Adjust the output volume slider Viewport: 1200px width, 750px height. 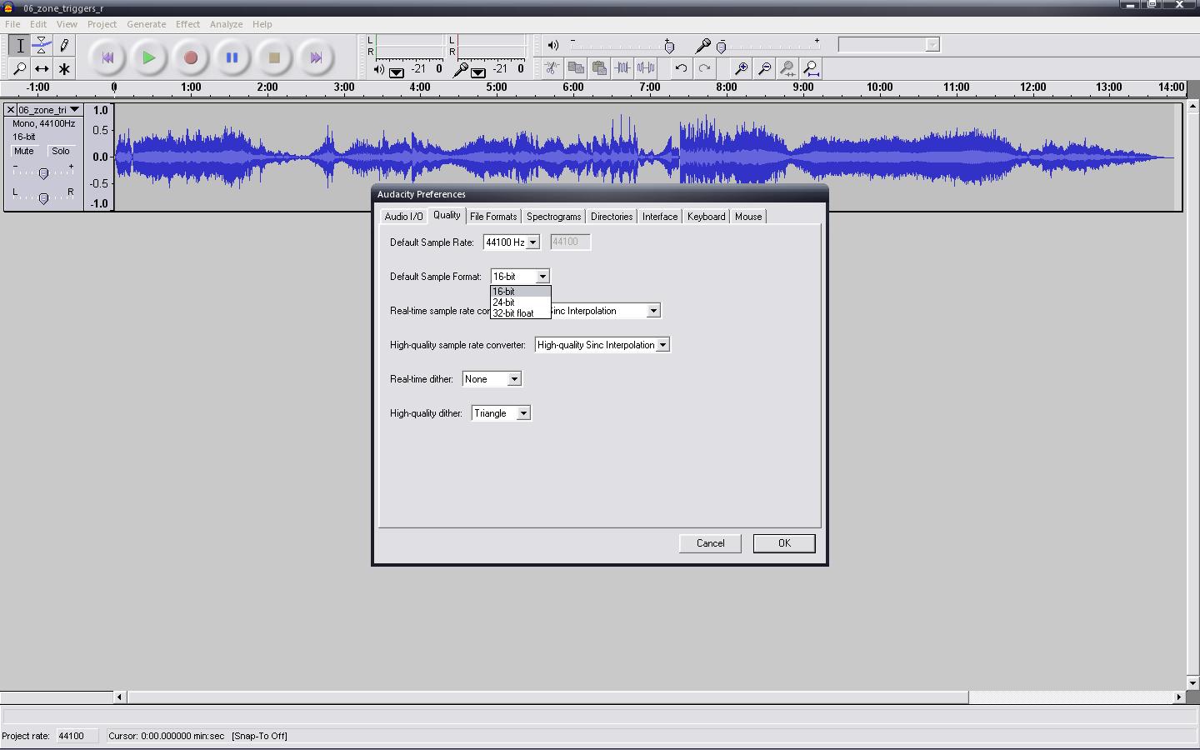pos(669,47)
